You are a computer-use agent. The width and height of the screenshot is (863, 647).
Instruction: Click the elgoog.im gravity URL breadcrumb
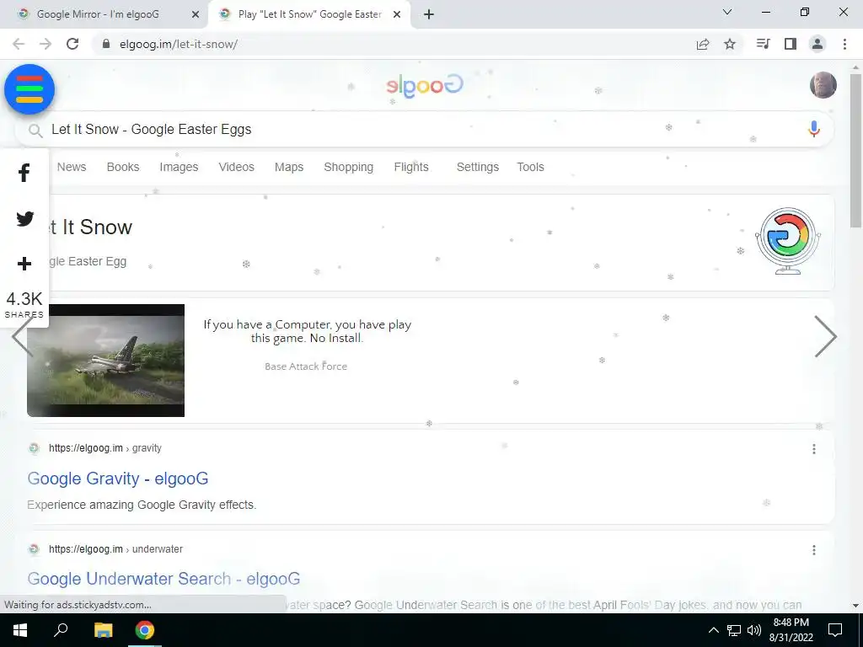105,448
